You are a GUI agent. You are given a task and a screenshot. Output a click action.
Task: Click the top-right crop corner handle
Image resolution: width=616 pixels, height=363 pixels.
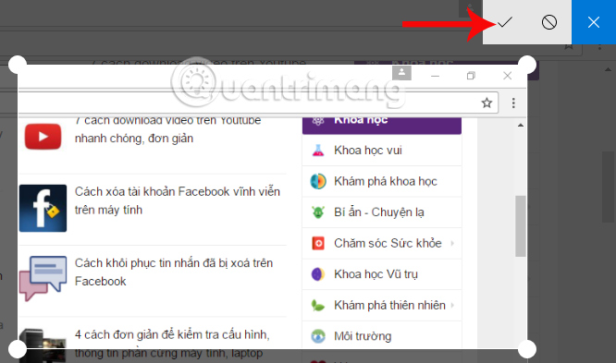pyautogui.click(x=527, y=65)
